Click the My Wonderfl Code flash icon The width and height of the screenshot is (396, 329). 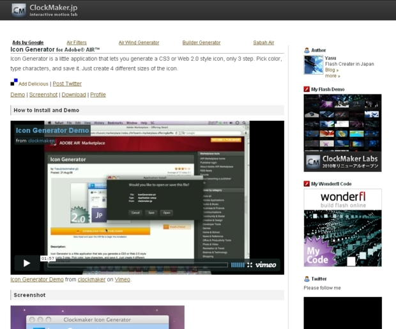click(x=307, y=184)
